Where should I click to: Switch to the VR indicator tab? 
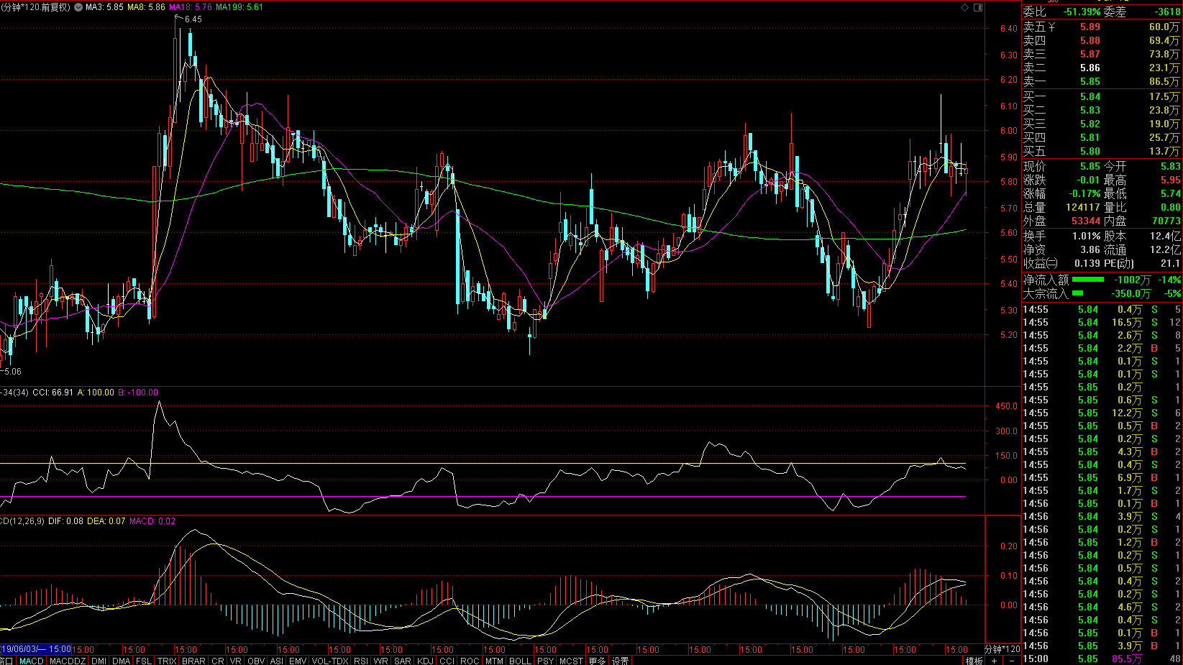click(x=236, y=661)
